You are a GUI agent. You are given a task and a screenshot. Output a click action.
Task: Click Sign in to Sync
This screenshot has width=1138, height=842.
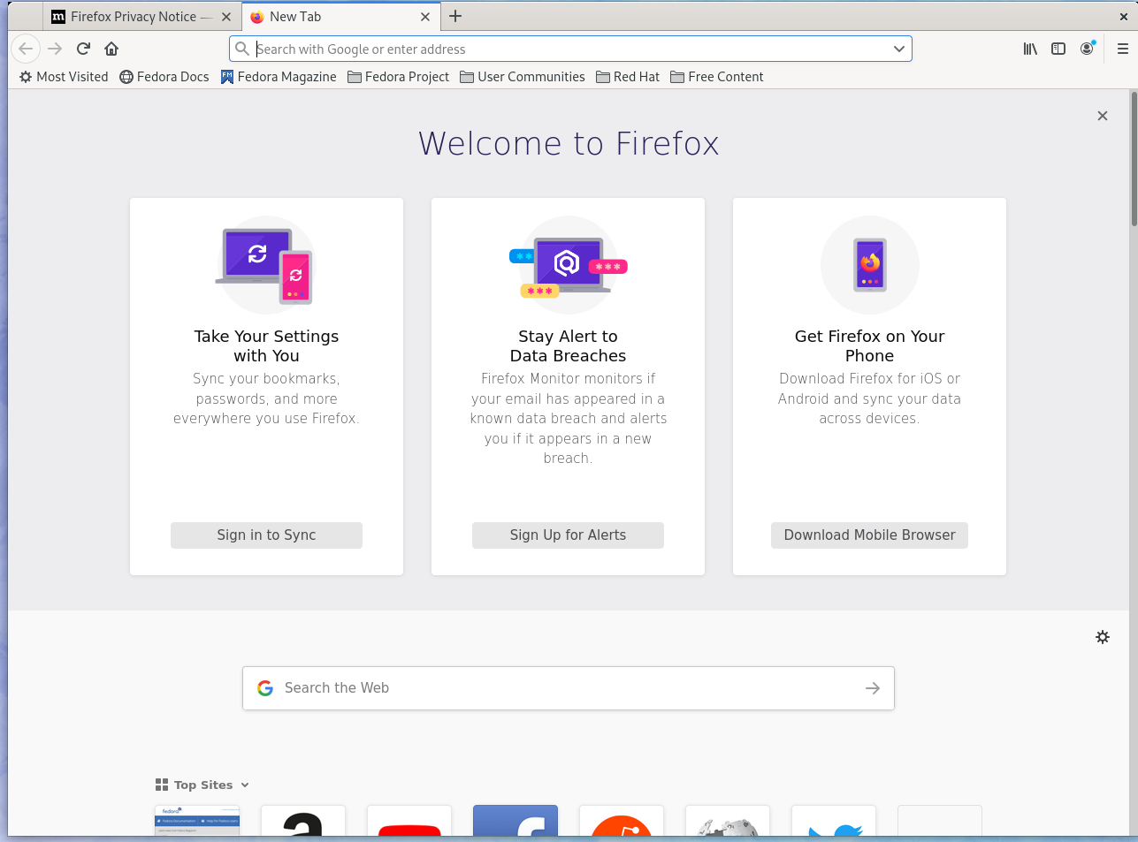266,535
